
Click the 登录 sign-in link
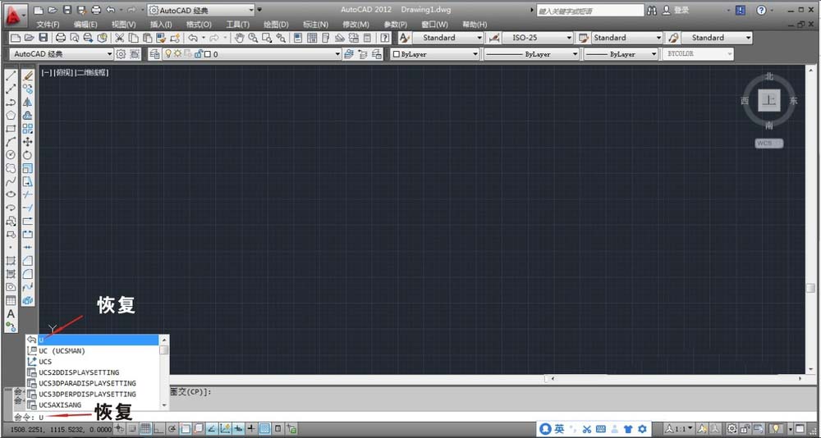click(x=681, y=10)
